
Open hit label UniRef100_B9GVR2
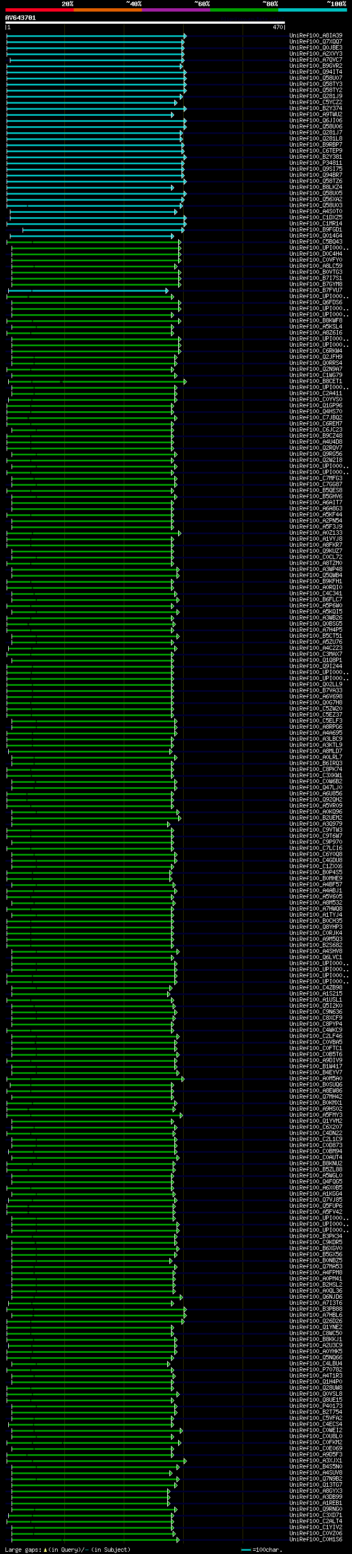pyautogui.click(x=316, y=66)
